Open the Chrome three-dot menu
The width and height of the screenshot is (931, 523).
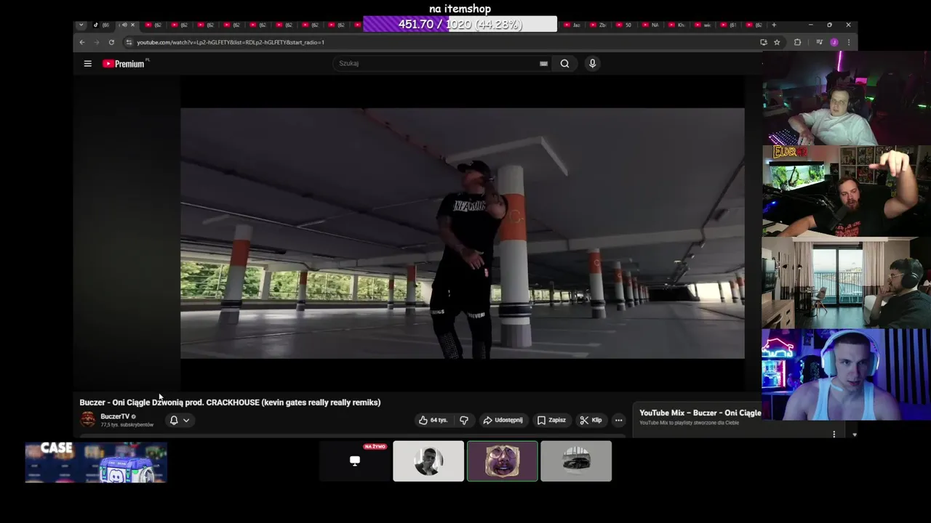point(848,42)
